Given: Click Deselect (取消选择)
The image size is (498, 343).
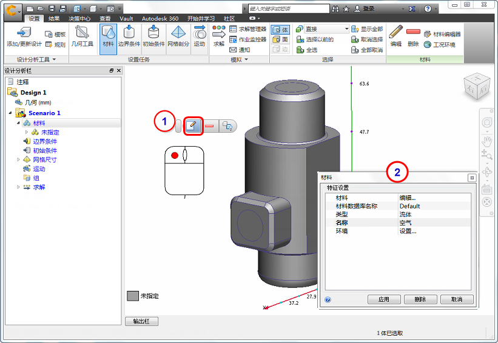Looking at the screenshot, I should tap(367, 39).
